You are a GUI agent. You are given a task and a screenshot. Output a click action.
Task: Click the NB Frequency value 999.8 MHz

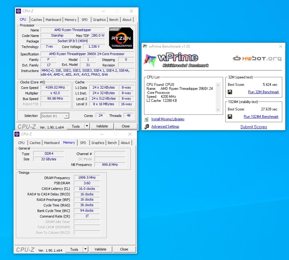pyautogui.click(x=110, y=165)
